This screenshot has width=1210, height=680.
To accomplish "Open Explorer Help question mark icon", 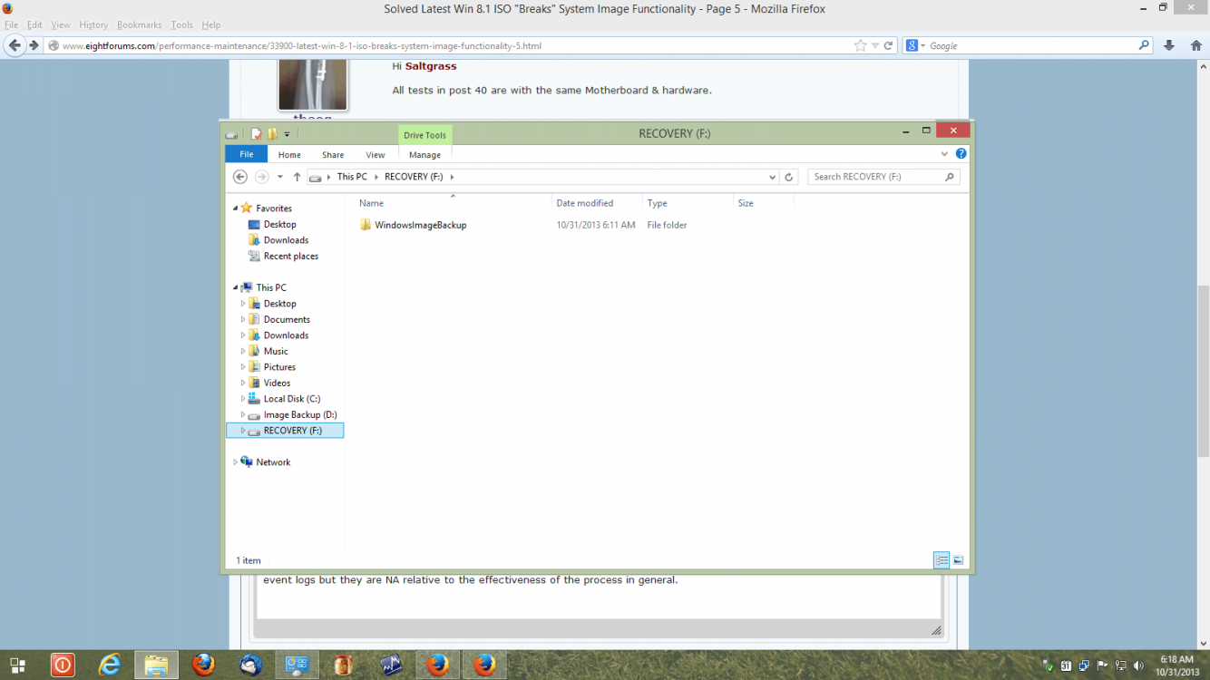I will 961,154.
